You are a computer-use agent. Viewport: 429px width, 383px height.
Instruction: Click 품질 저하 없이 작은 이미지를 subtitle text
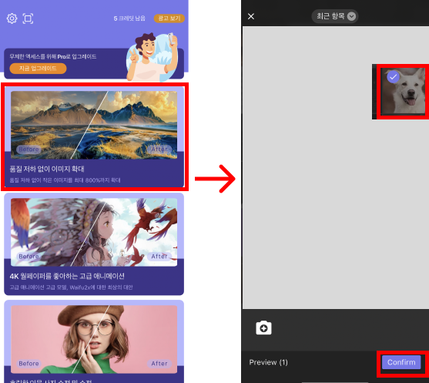click(x=65, y=180)
